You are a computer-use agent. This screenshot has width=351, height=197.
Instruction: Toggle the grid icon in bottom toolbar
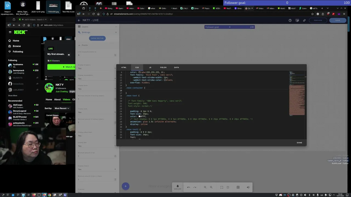(x=238, y=187)
